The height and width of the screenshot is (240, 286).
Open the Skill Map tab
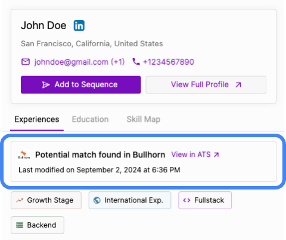click(144, 119)
